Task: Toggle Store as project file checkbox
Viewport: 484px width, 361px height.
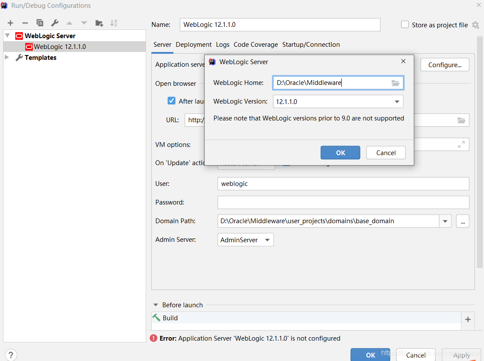Action: coord(404,25)
